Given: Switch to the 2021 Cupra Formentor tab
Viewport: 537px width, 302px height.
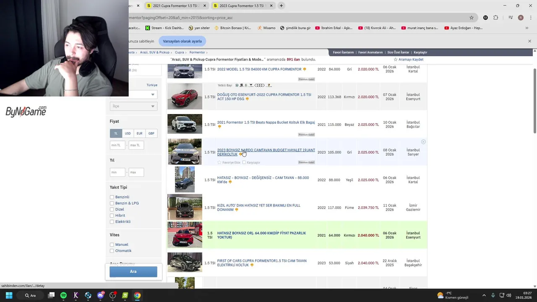Looking at the screenshot, I should tap(176, 5).
